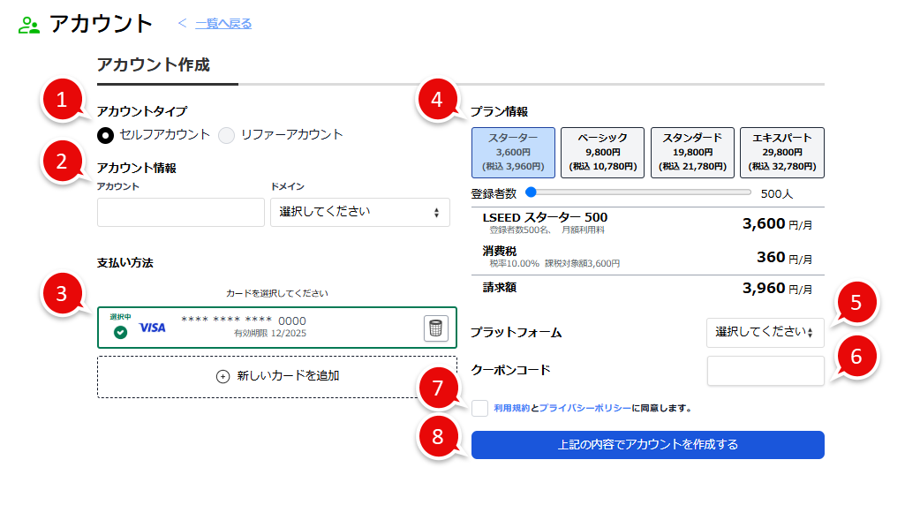This screenshot has width=920, height=505.
Task: Click the アカウント name input field
Action: click(180, 212)
